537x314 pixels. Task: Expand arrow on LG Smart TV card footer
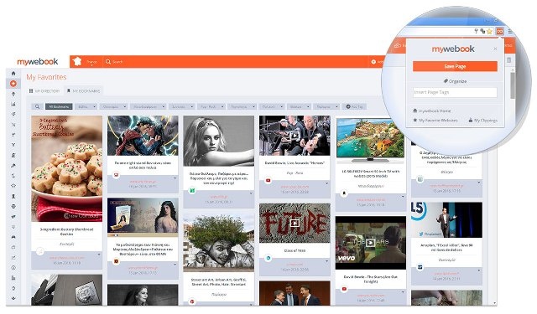pyautogui.click(x=403, y=197)
